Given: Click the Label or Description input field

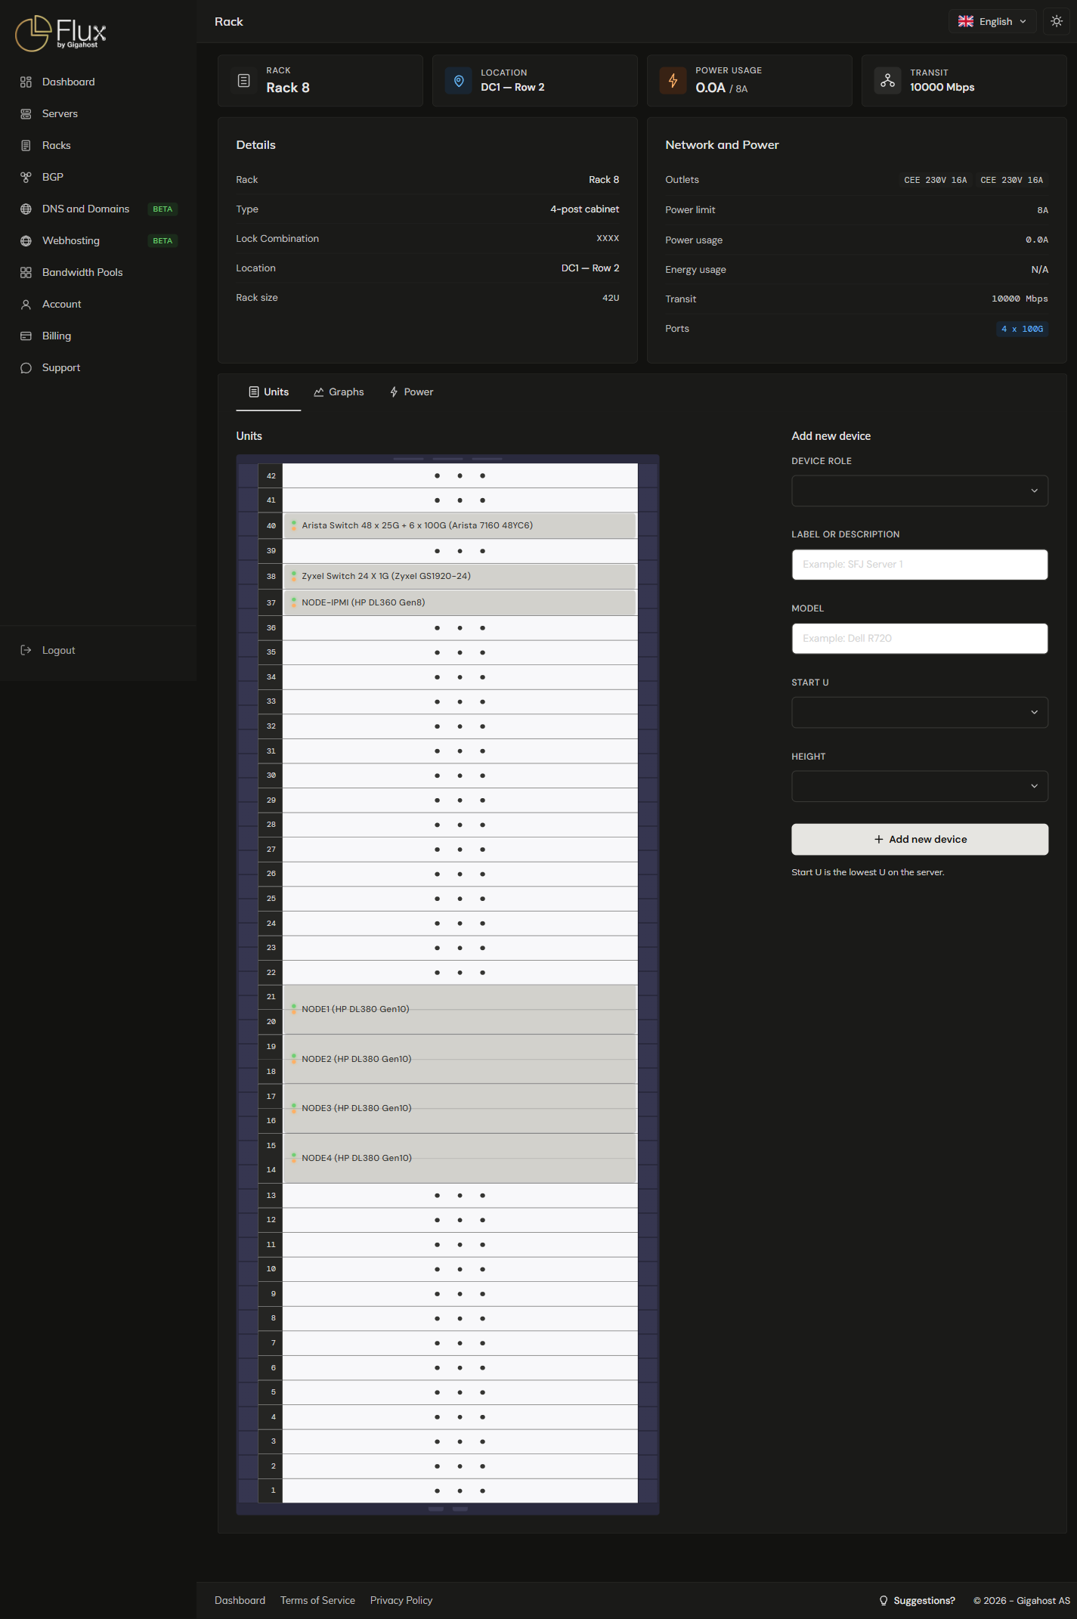Looking at the screenshot, I should tap(920, 565).
